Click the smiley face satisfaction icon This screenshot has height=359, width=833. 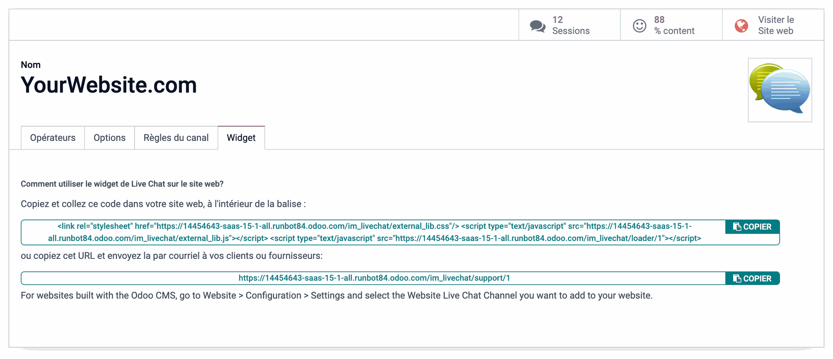coord(639,26)
